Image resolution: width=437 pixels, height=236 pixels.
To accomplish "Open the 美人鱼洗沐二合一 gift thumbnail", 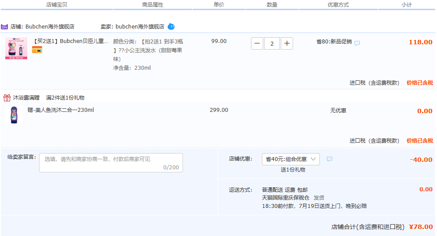I will [x=14, y=115].
